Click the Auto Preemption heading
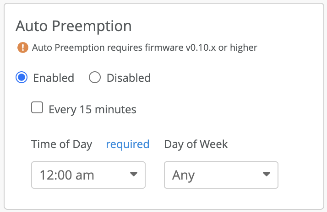The width and height of the screenshot is (327, 212). pyautogui.click(x=74, y=26)
